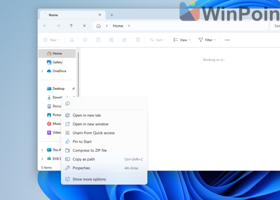The height and width of the screenshot is (200, 280).
Task: Click the navigation pane scrollbar
Action: click(78, 74)
